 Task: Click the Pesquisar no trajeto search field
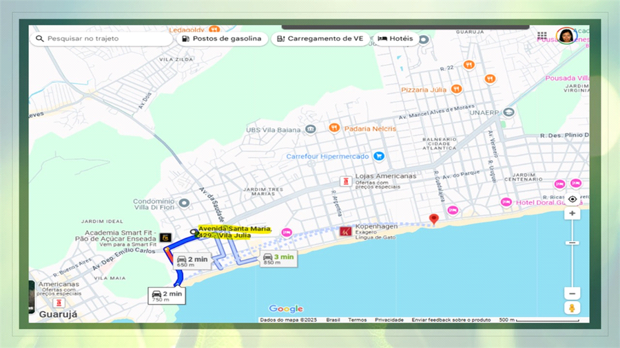pyautogui.click(x=103, y=39)
